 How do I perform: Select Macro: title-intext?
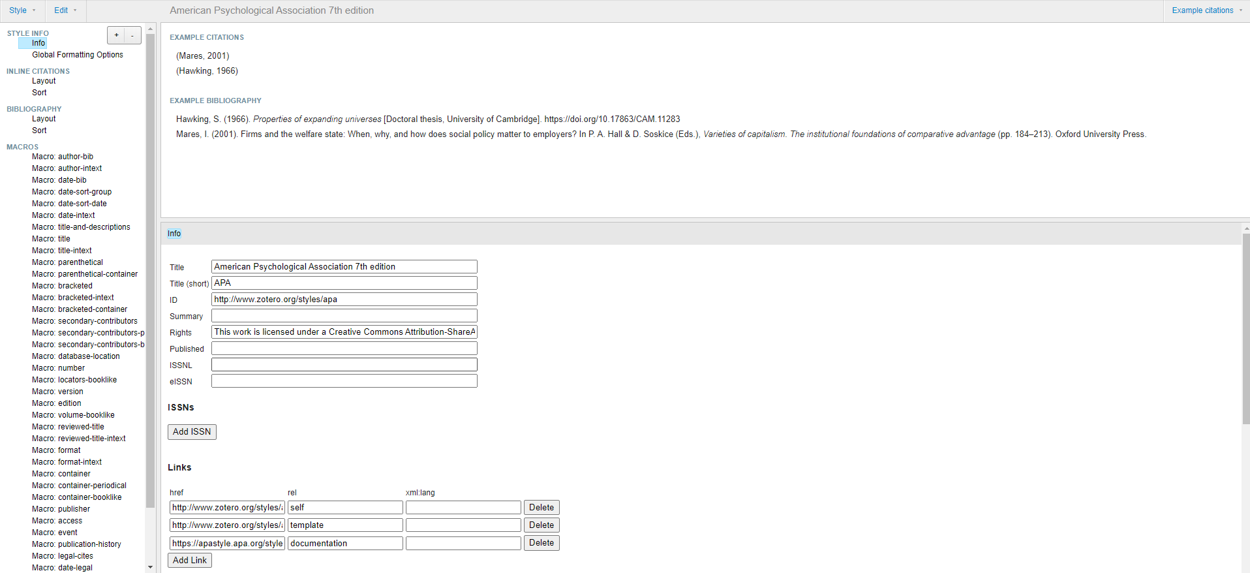62,251
